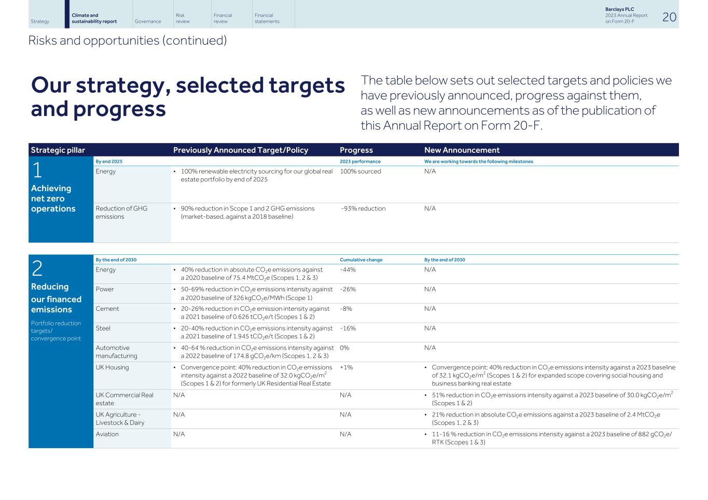This screenshot has height=500, width=708.
Task: Click the New Announcement column header
Action: 462,150
